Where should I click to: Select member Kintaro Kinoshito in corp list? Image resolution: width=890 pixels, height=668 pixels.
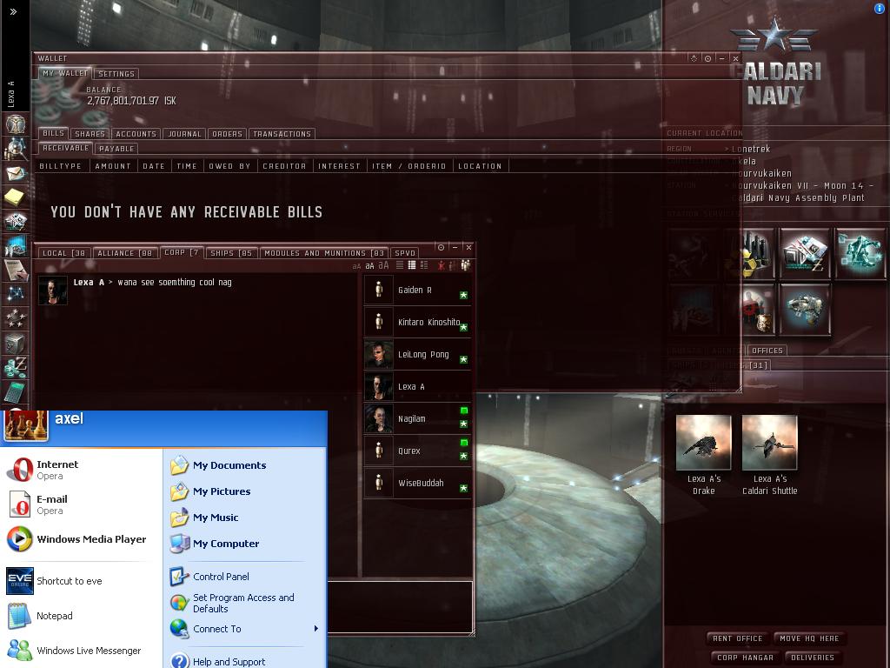point(417,322)
